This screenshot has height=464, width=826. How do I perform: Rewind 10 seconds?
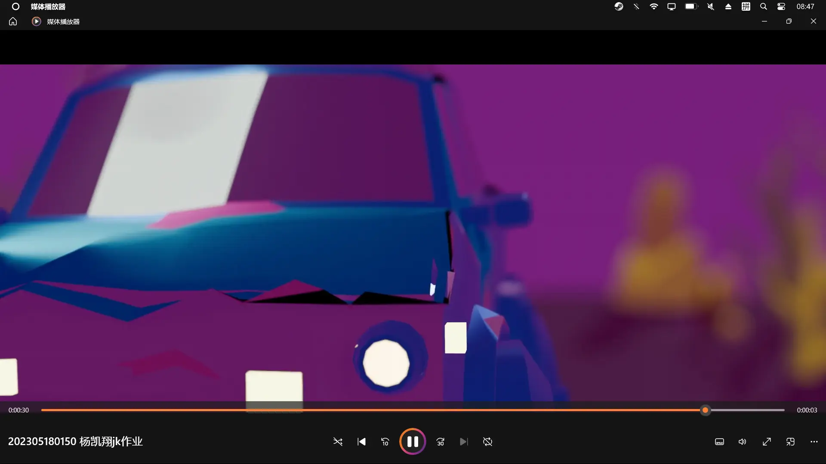[x=385, y=442]
